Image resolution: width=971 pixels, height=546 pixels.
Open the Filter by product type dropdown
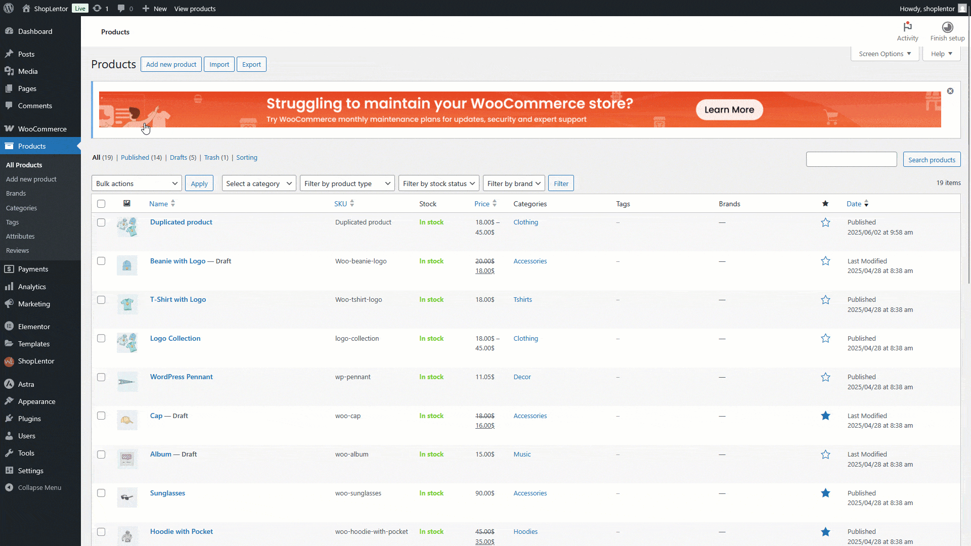point(347,184)
